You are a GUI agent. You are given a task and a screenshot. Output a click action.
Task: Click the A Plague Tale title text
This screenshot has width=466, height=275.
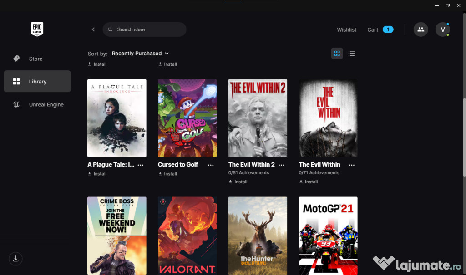pos(111,164)
